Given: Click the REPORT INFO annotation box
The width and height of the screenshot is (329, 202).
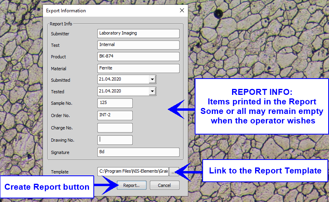Looking at the screenshot, I should pos(261,106).
